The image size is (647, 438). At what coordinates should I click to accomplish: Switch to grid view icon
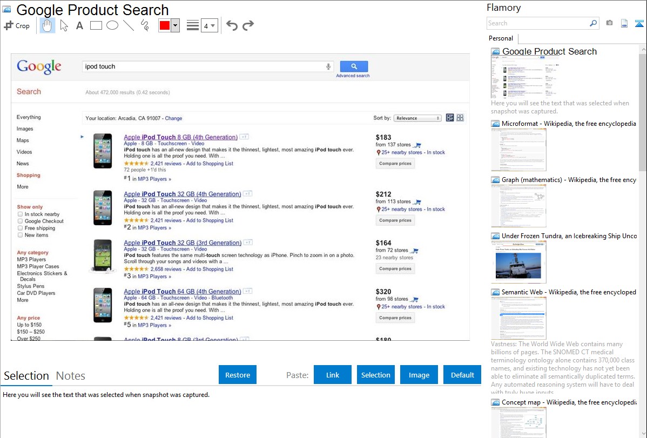click(460, 118)
